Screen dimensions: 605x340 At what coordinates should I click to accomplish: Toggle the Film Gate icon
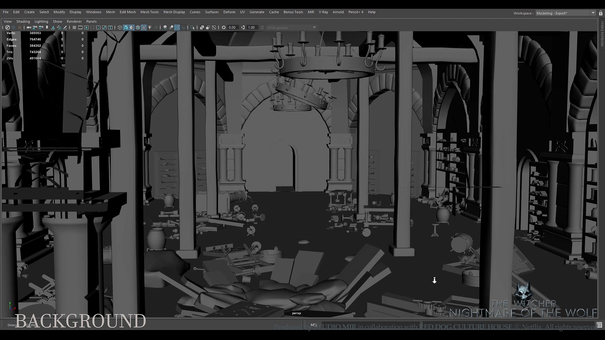(80, 27)
